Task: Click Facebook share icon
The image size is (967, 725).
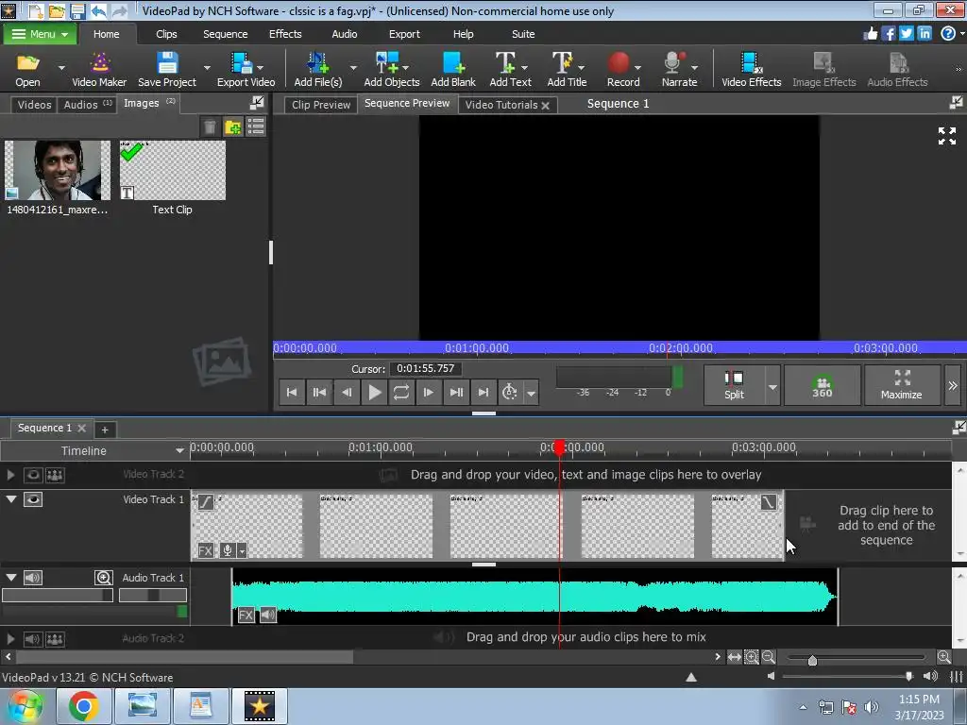Action: [888, 33]
